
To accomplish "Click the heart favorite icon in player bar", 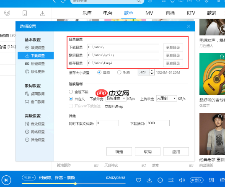I will (138, 180).
